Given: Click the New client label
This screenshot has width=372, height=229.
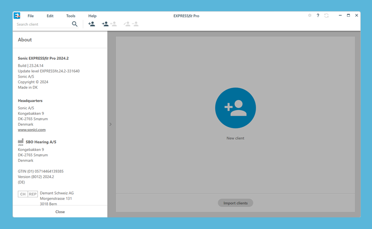Looking at the screenshot, I should [235, 138].
